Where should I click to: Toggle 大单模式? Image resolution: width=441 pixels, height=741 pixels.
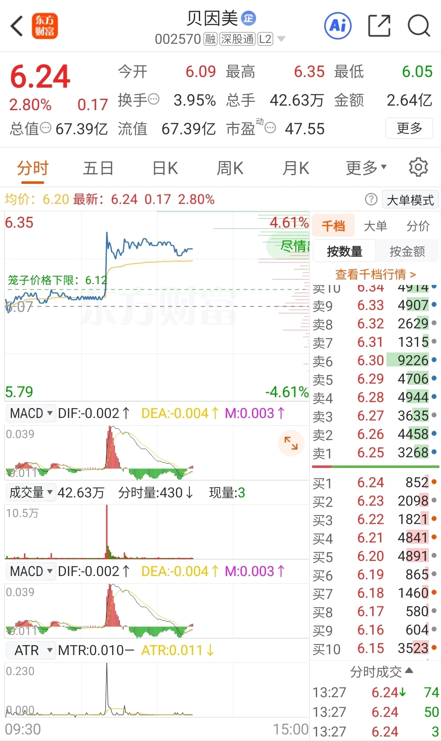tap(410, 200)
